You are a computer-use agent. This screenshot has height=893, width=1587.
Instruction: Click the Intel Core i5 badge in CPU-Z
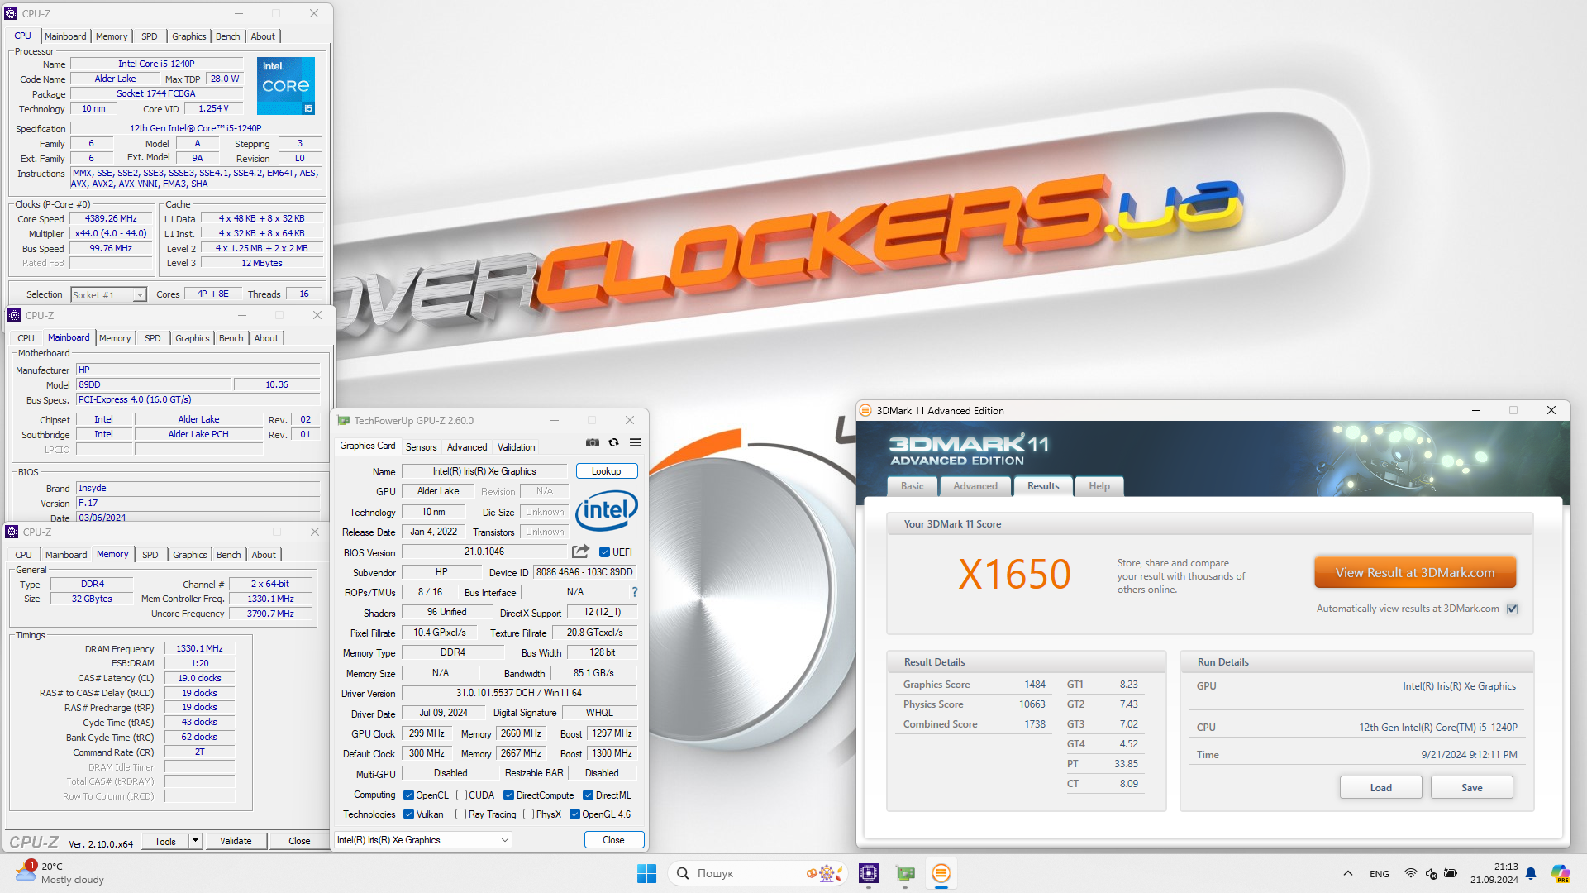tap(286, 86)
